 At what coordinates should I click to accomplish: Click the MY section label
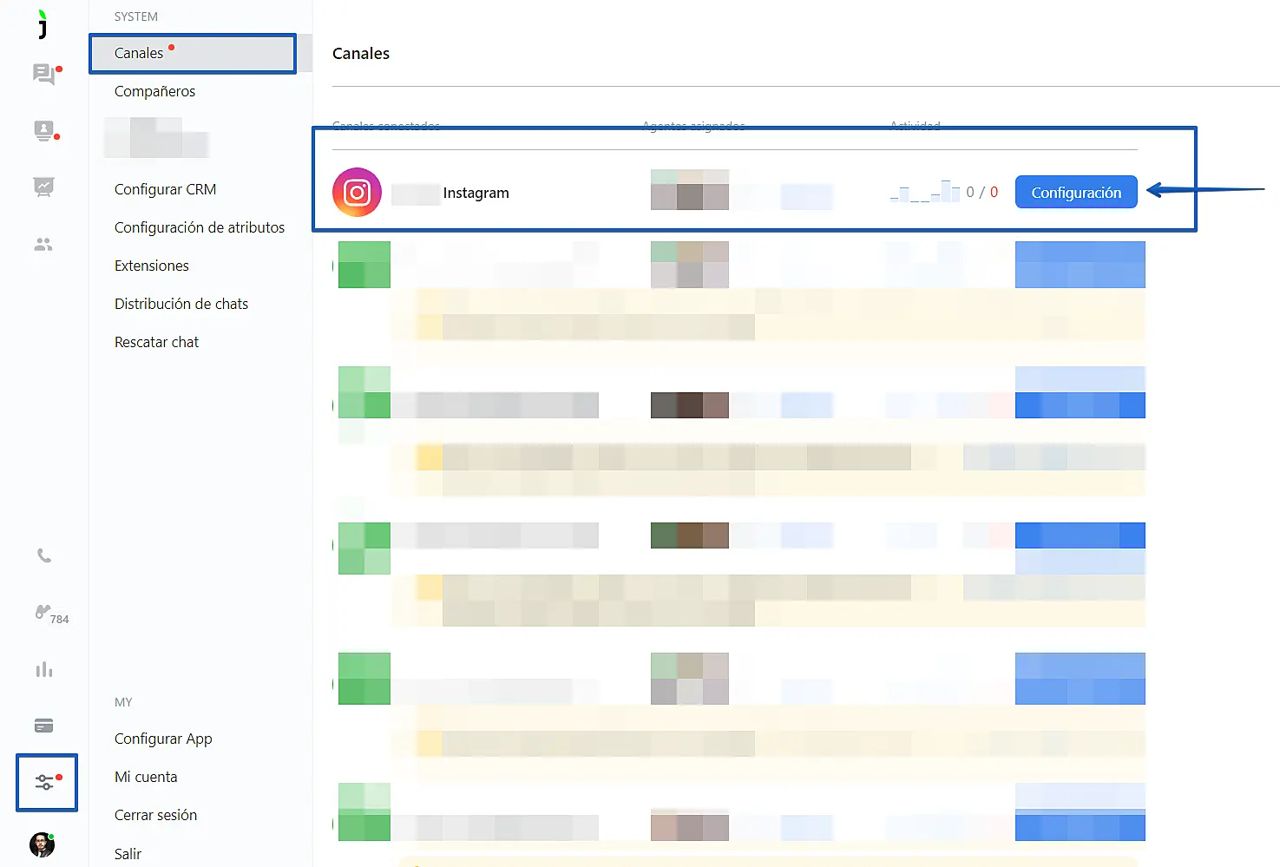click(123, 702)
